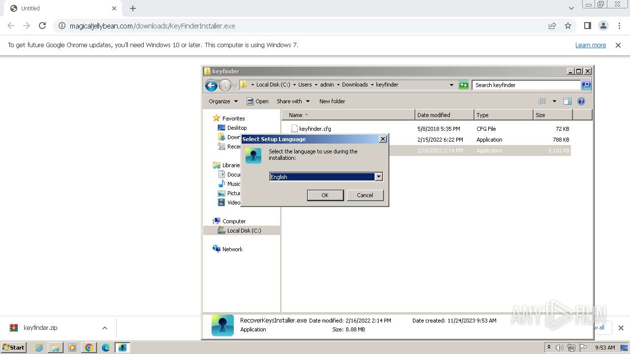Viewport: 630px width, 354px height.
Task: Refresh the keyfinder folder view
Action: coord(464,85)
